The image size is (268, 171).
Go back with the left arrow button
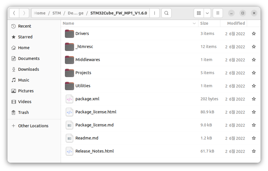click(14, 13)
